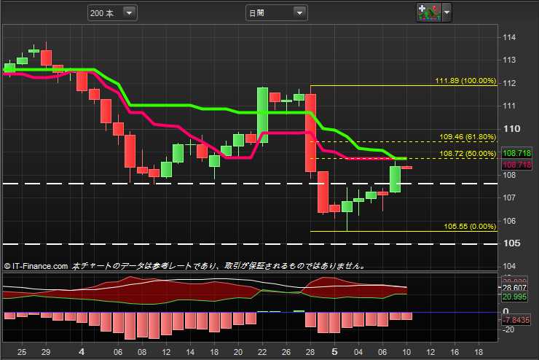Click the white dashed line near 105
This screenshot has width=539, height=360.
tap(251, 244)
